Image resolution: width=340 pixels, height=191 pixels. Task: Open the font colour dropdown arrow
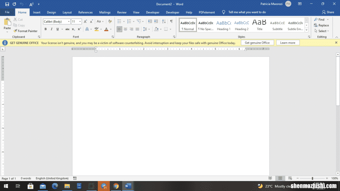point(111,29)
